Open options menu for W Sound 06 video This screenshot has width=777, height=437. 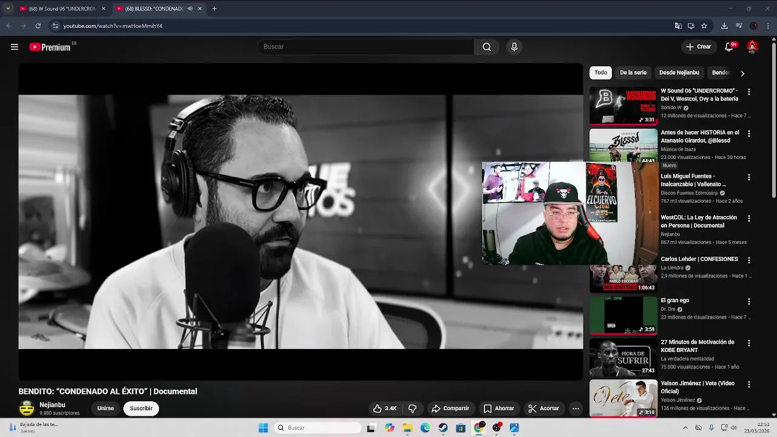pyautogui.click(x=749, y=92)
